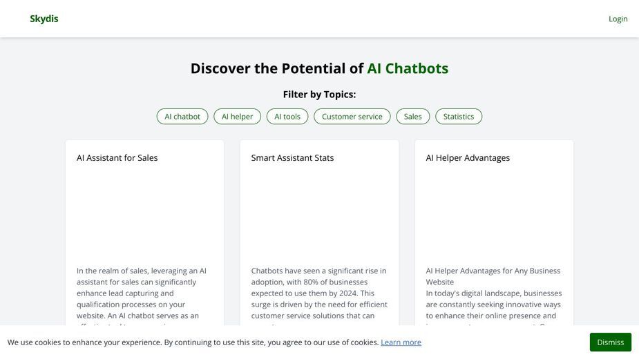Open AI Assistant for Sales title
639x359 pixels.
point(117,157)
